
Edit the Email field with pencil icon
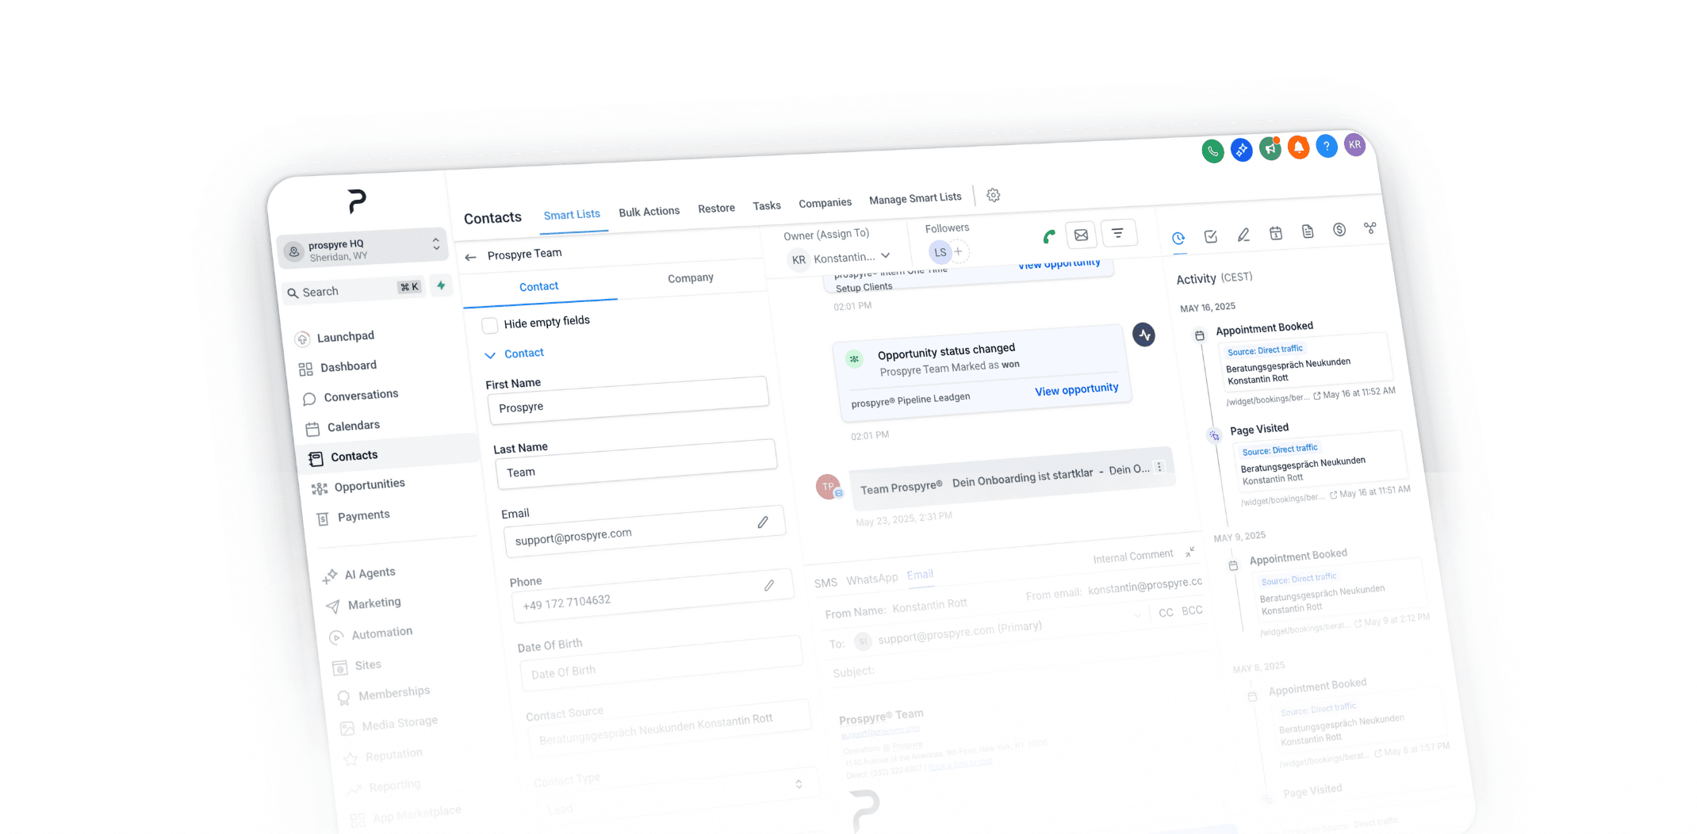point(763,522)
